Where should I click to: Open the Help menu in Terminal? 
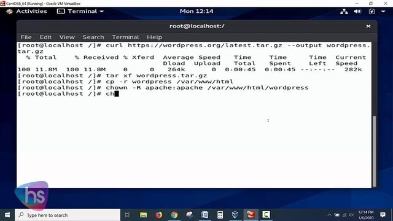click(x=154, y=37)
